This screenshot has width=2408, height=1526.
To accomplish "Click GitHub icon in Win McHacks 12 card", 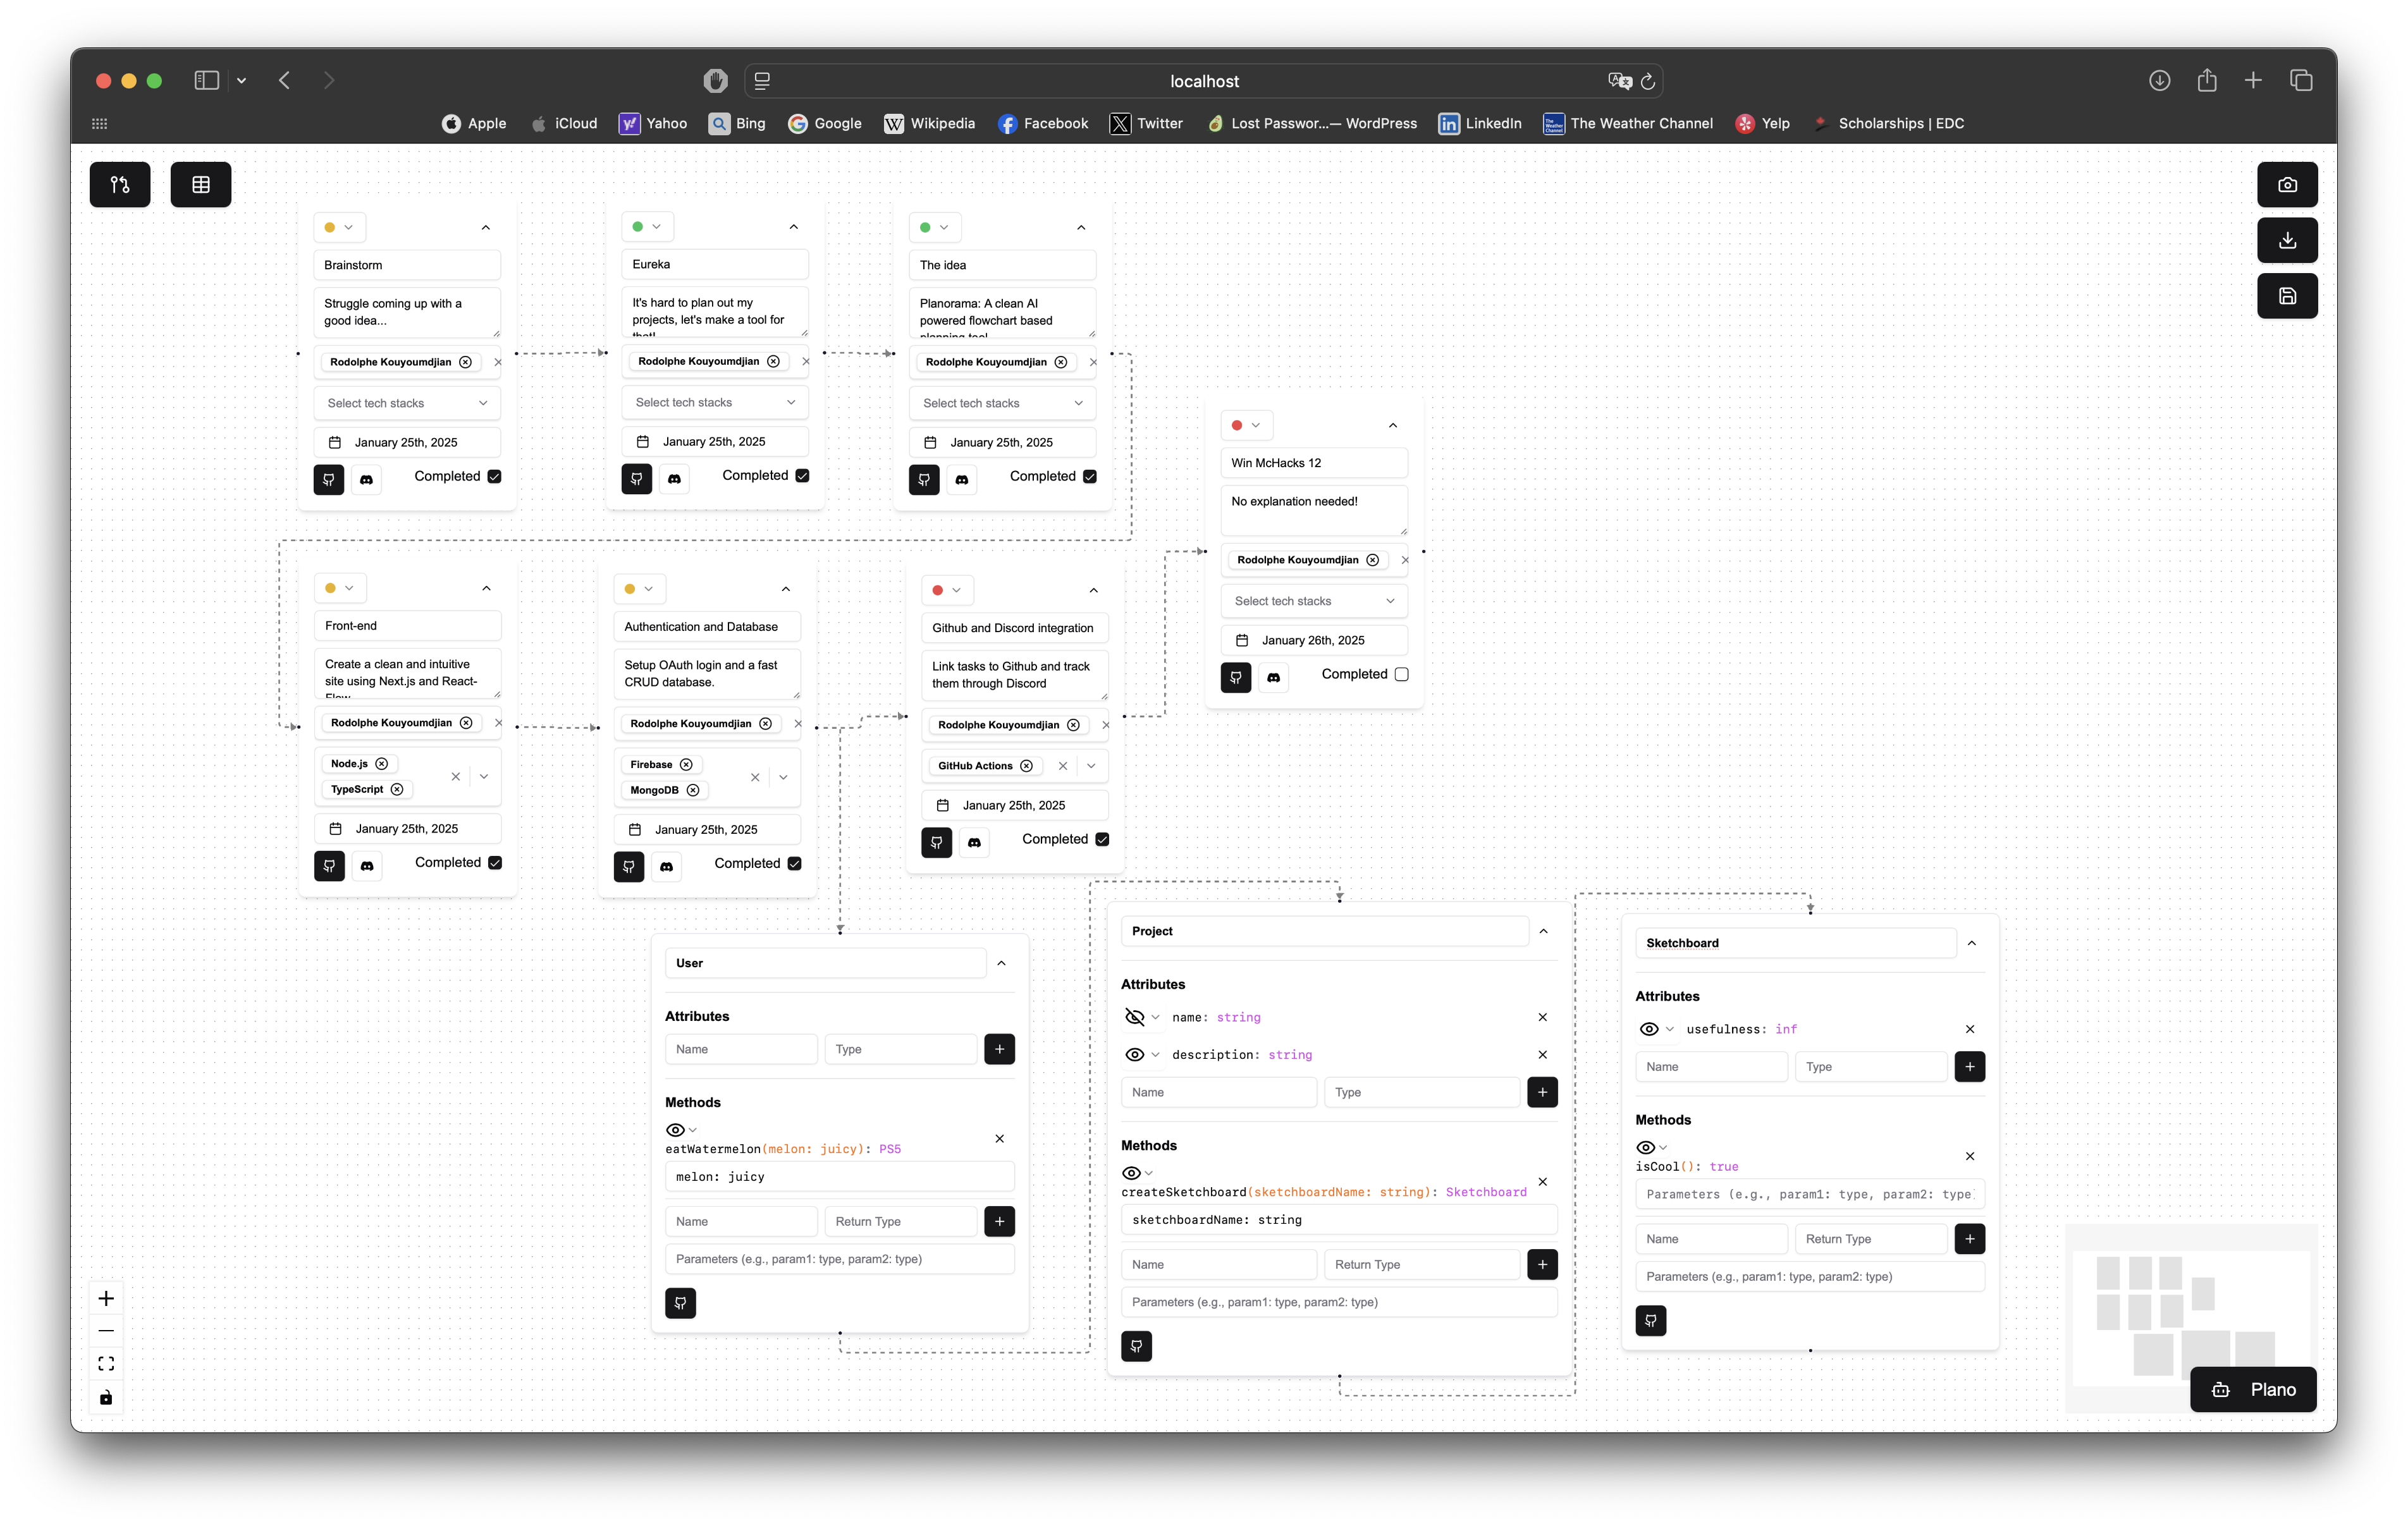I will tap(1236, 677).
